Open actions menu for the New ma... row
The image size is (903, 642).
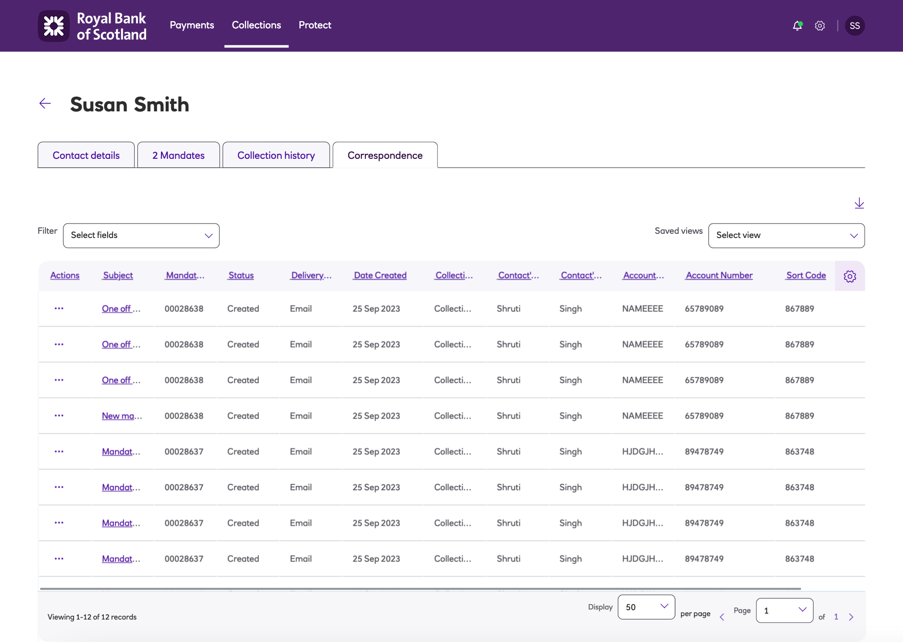tap(59, 416)
